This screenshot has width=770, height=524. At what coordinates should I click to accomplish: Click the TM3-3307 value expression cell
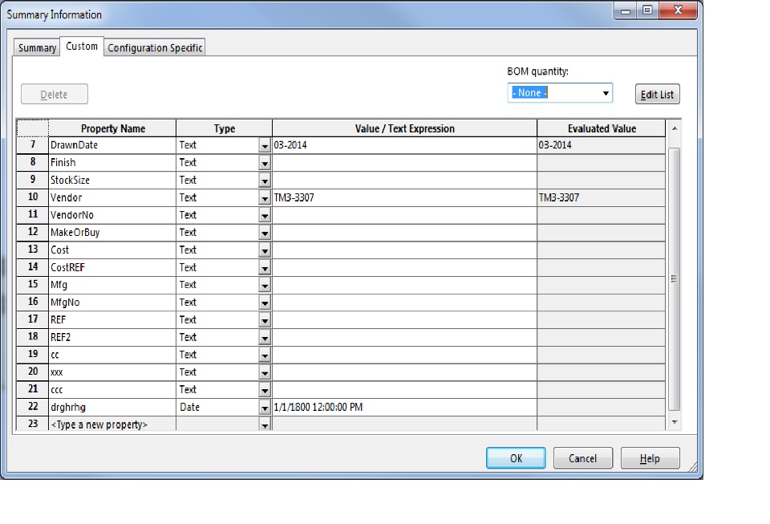(x=404, y=197)
